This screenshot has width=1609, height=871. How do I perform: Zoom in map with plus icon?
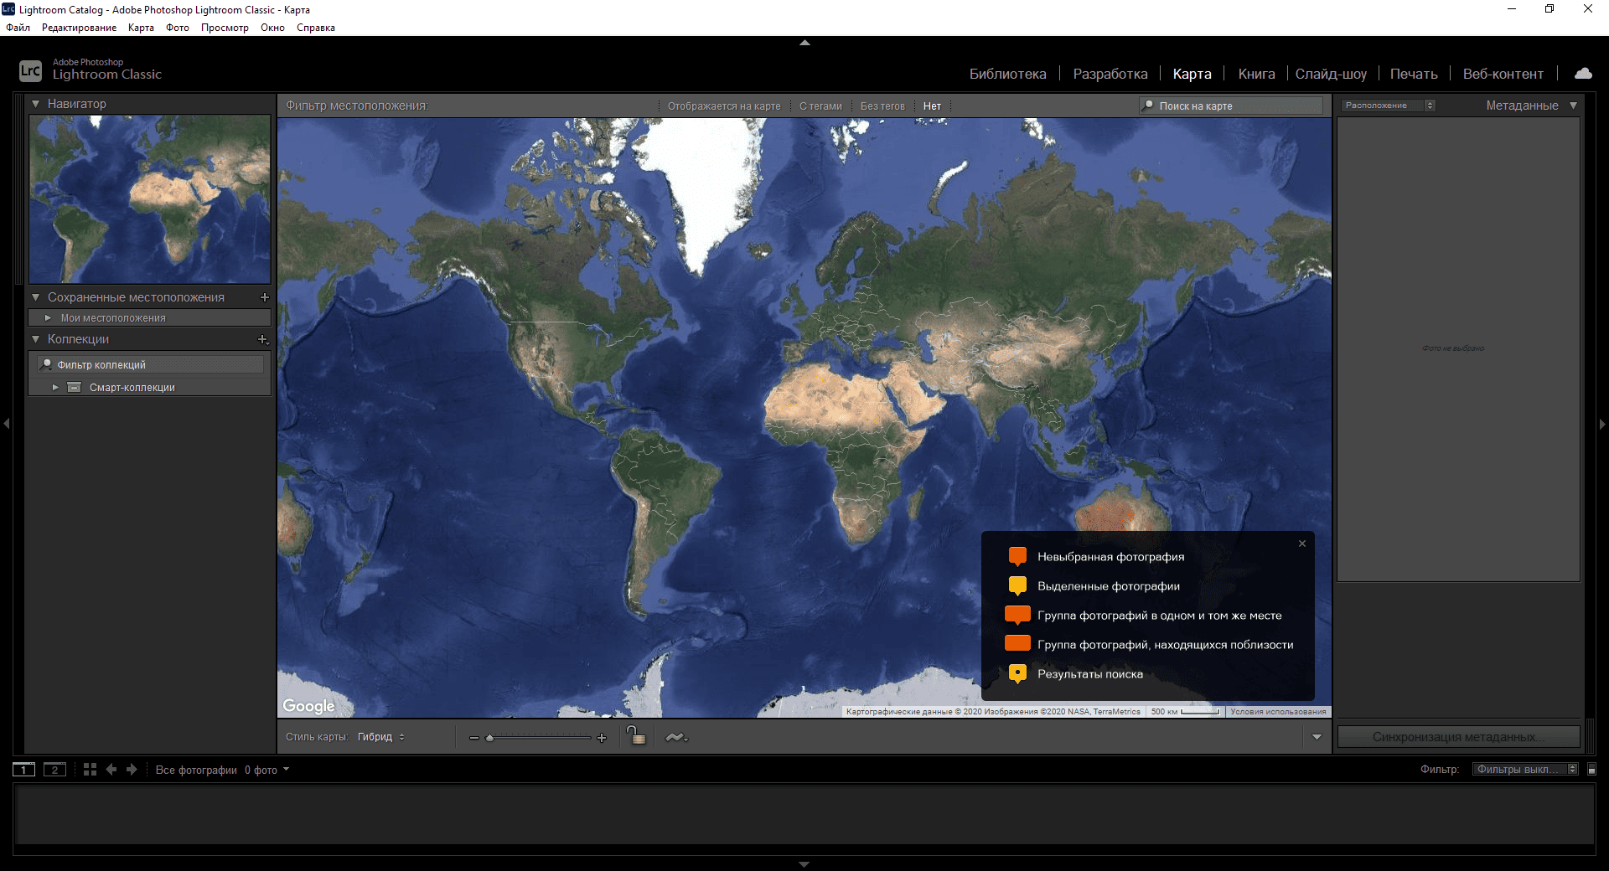[x=601, y=738]
